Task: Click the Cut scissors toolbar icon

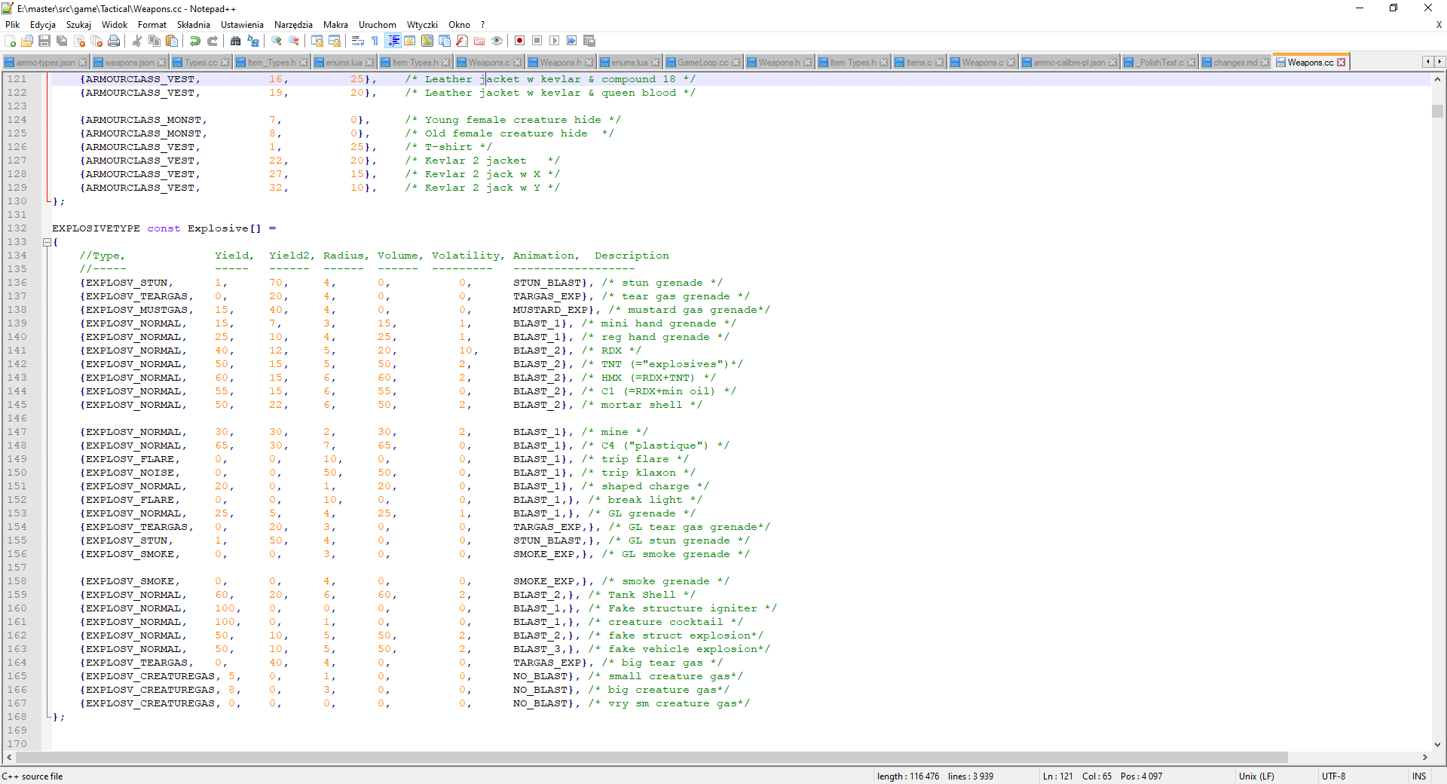Action: (x=137, y=41)
